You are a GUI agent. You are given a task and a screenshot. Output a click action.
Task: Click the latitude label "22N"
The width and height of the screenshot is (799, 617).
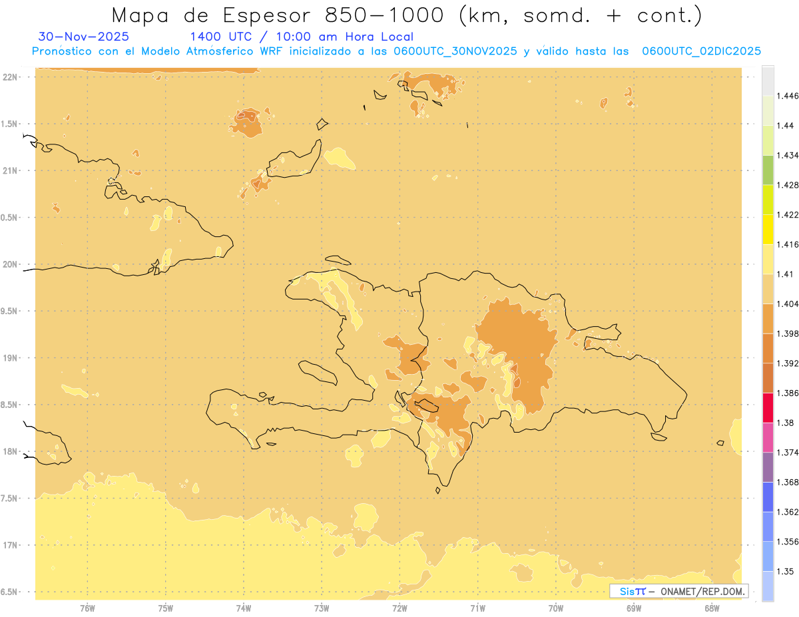pyautogui.click(x=10, y=77)
